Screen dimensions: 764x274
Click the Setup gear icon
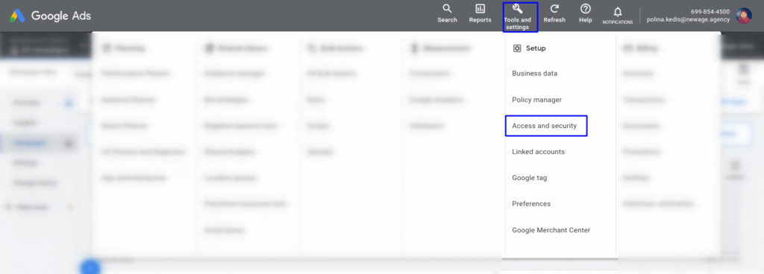[x=517, y=48]
